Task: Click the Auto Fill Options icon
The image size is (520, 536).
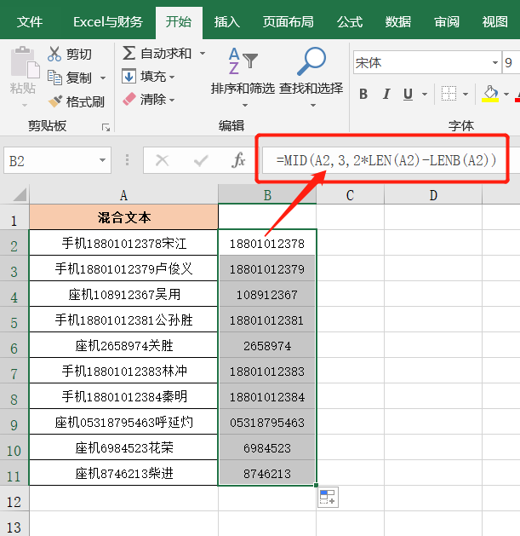Action: [x=328, y=497]
